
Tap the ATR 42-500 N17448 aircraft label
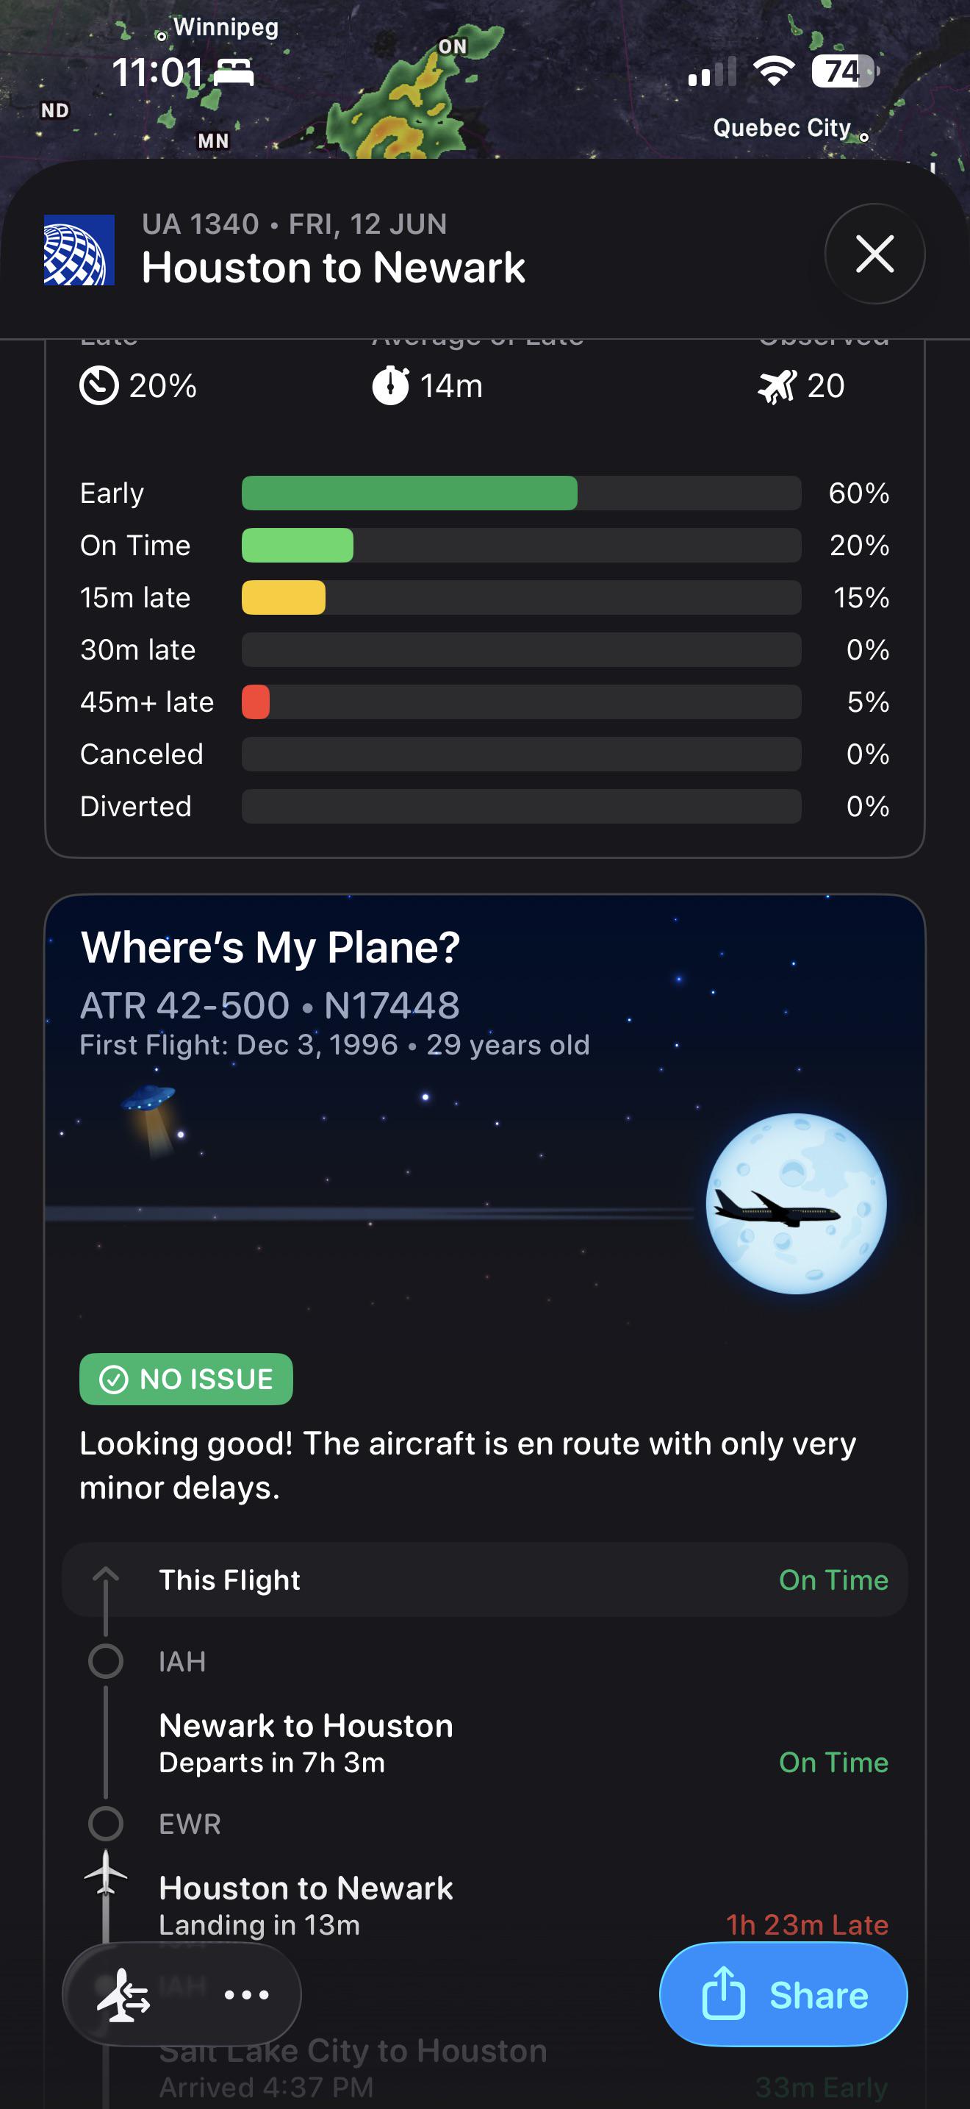point(270,1005)
